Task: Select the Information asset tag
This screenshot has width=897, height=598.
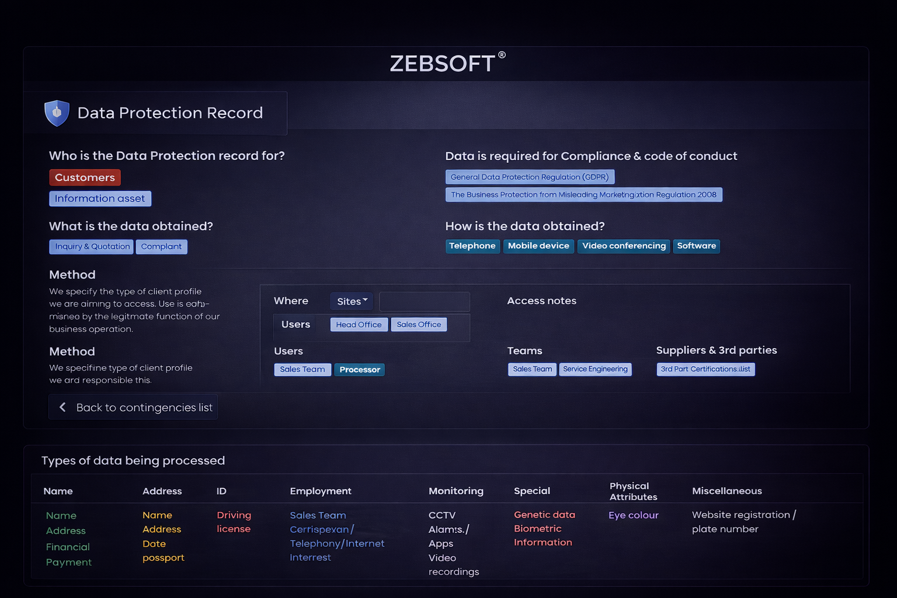Action: pyautogui.click(x=100, y=199)
